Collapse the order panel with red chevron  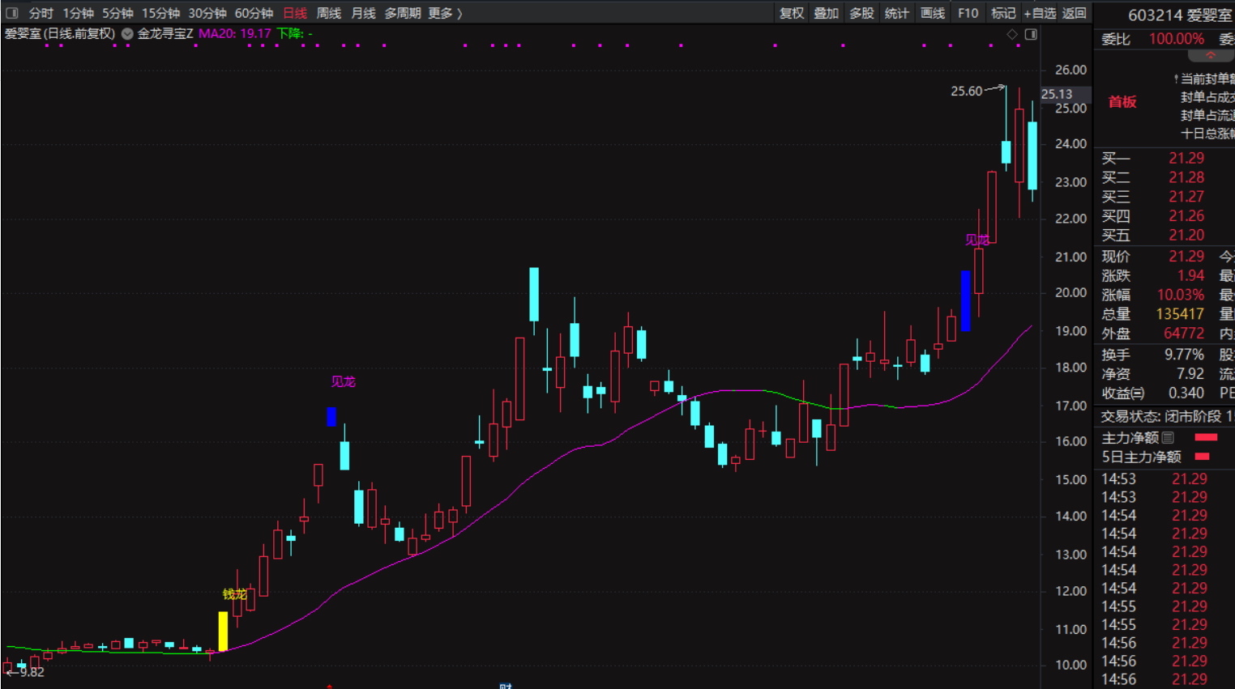(x=1211, y=56)
